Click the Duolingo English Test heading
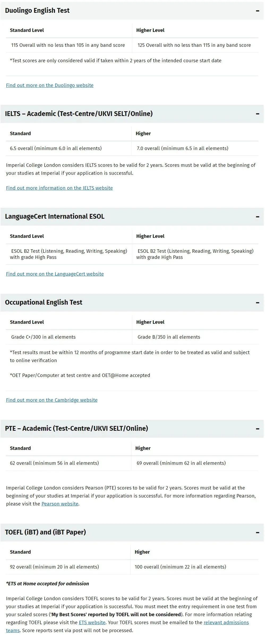265x642 pixels. [37, 11]
